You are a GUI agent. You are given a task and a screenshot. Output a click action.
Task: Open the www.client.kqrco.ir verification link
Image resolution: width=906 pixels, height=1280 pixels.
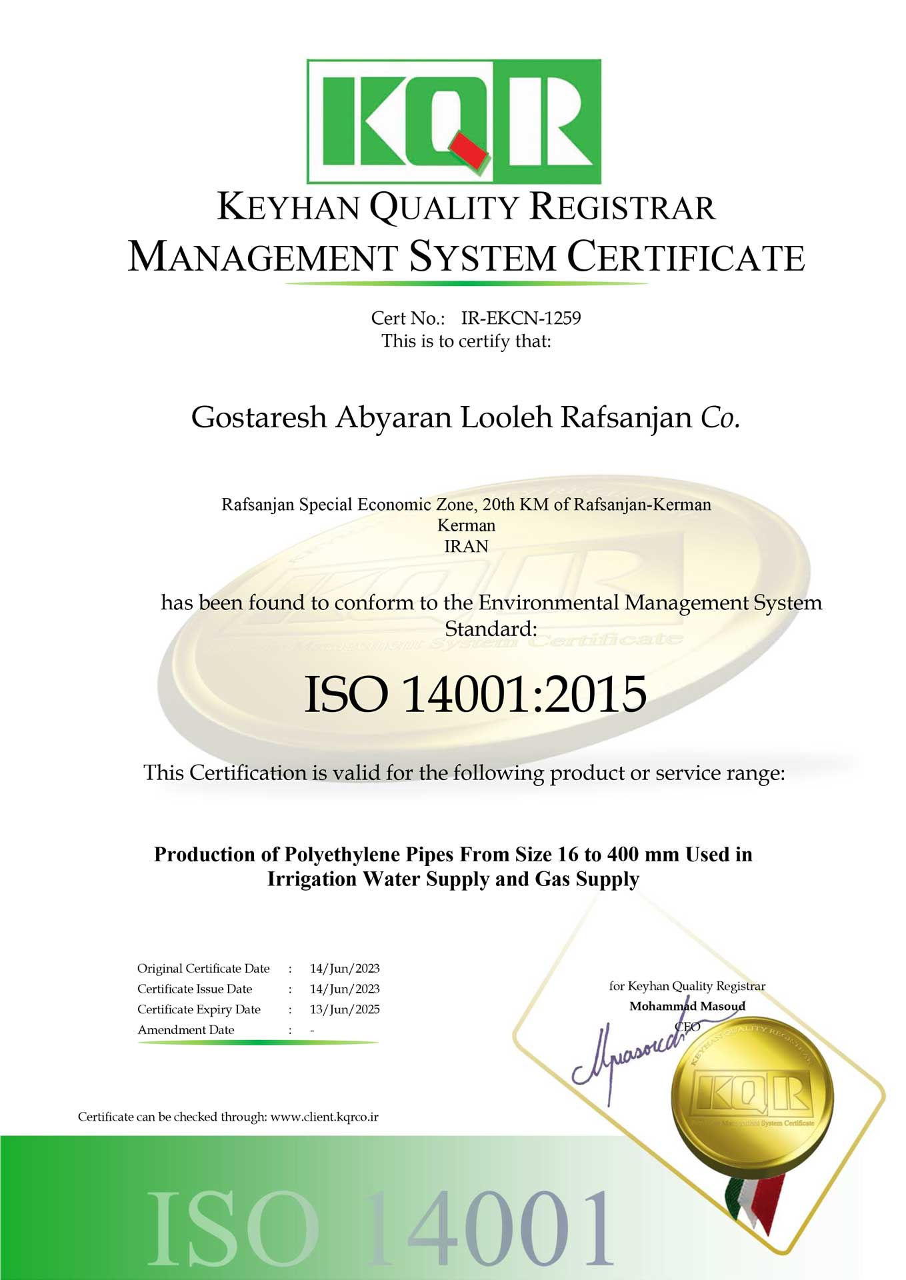pos(325,1117)
